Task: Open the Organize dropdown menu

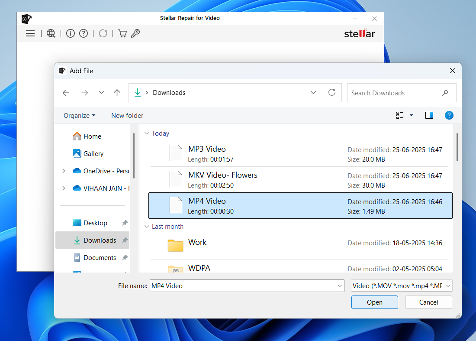Action: coord(79,116)
